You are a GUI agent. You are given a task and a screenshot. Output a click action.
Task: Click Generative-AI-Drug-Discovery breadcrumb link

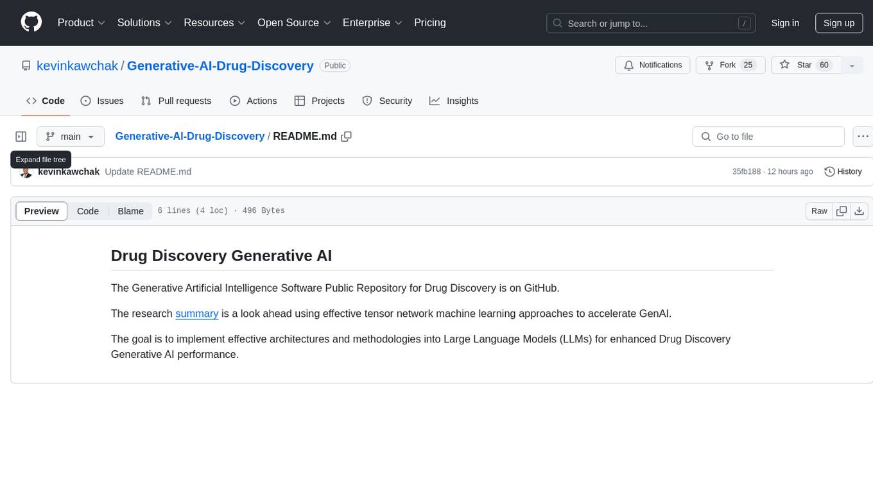pyautogui.click(x=190, y=136)
